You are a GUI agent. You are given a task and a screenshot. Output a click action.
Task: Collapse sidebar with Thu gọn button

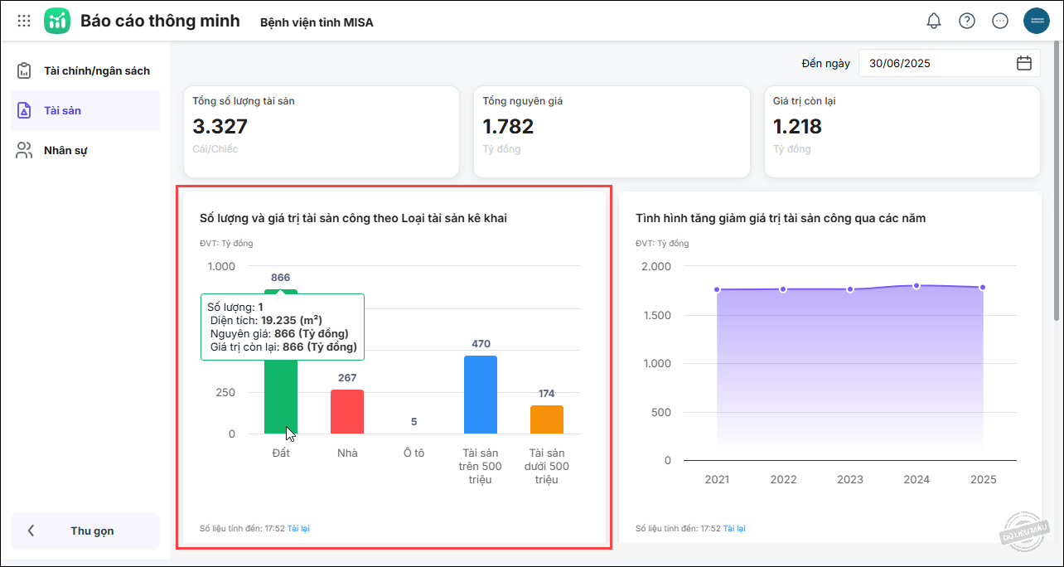click(85, 531)
